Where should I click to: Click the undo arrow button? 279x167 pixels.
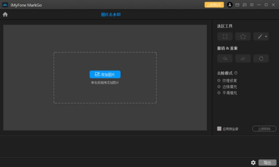pyautogui.click(x=225, y=59)
